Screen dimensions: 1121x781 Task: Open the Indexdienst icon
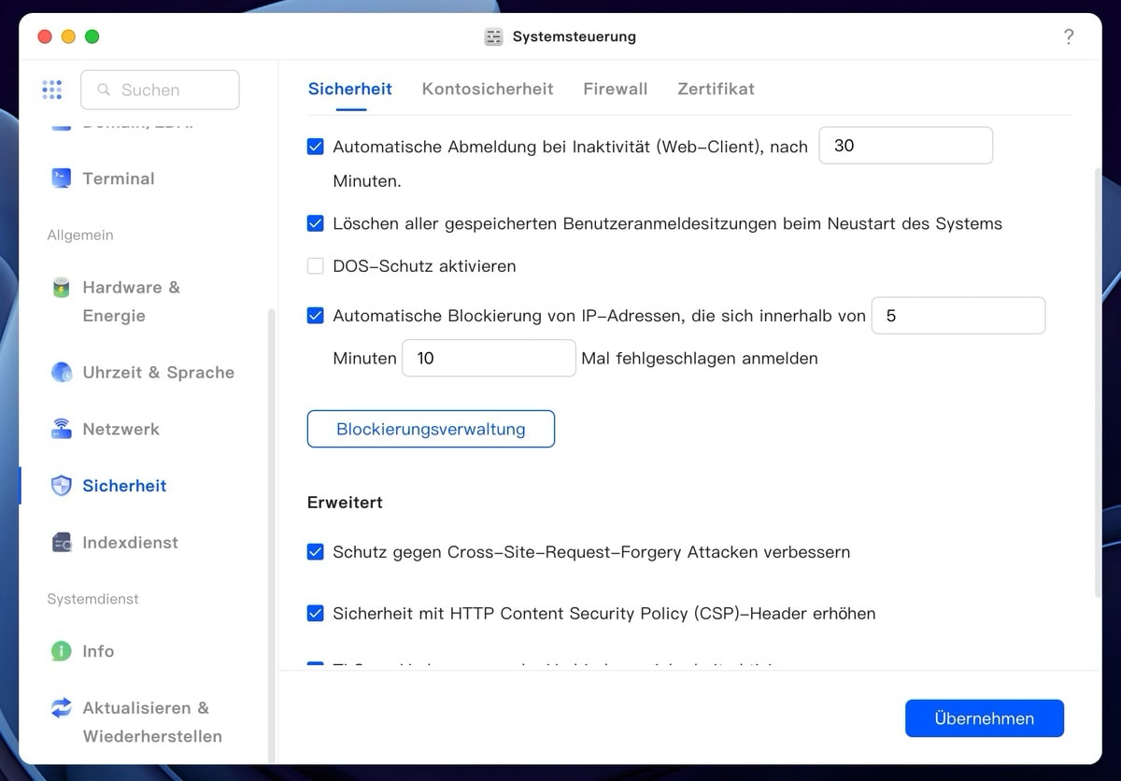[61, 543]
